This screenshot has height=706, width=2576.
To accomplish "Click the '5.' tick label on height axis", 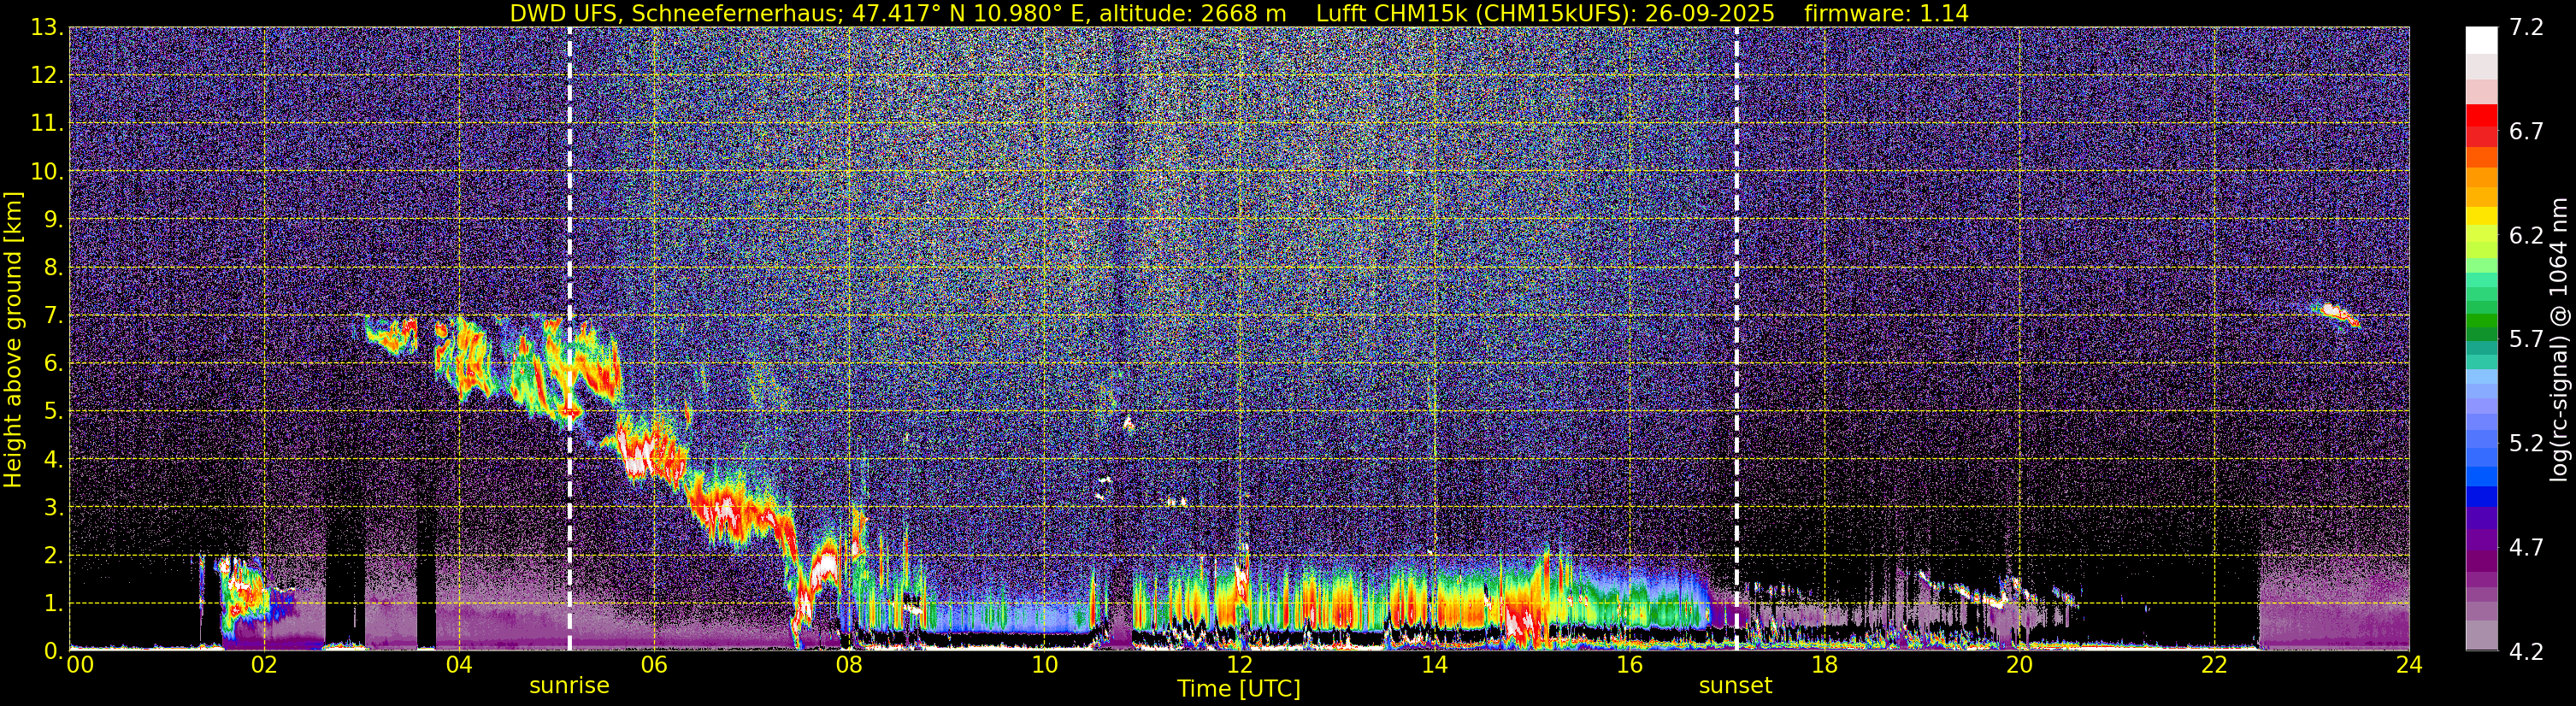I will [x=52, y=412].
